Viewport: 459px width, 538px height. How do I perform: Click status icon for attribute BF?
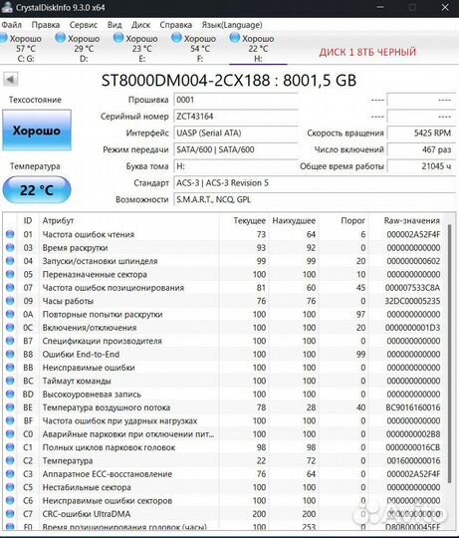tap(10, 420)
